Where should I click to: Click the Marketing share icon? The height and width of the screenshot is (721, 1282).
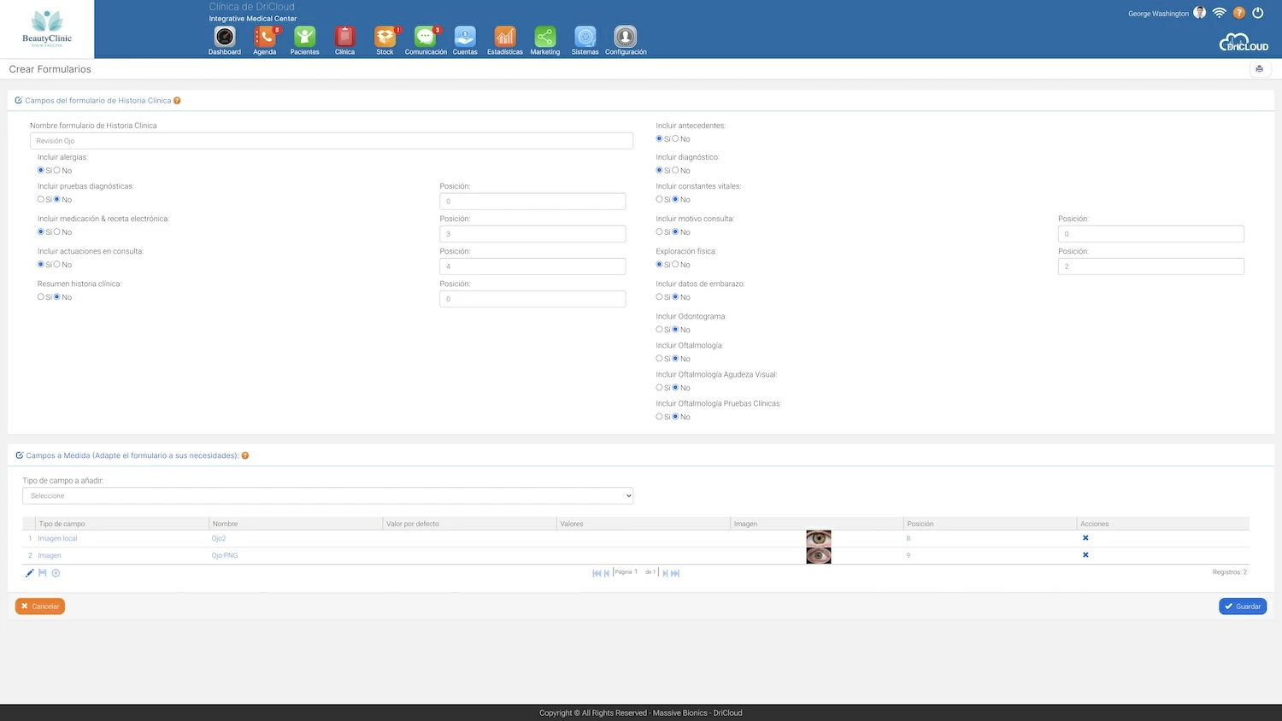[545, 38]
